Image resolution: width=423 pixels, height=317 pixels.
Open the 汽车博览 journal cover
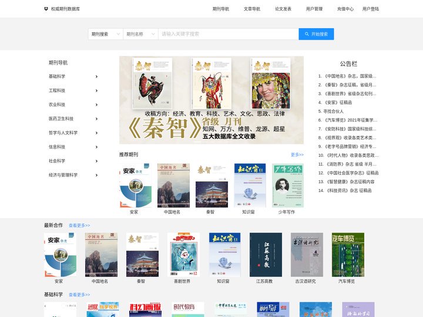(348, 255)
